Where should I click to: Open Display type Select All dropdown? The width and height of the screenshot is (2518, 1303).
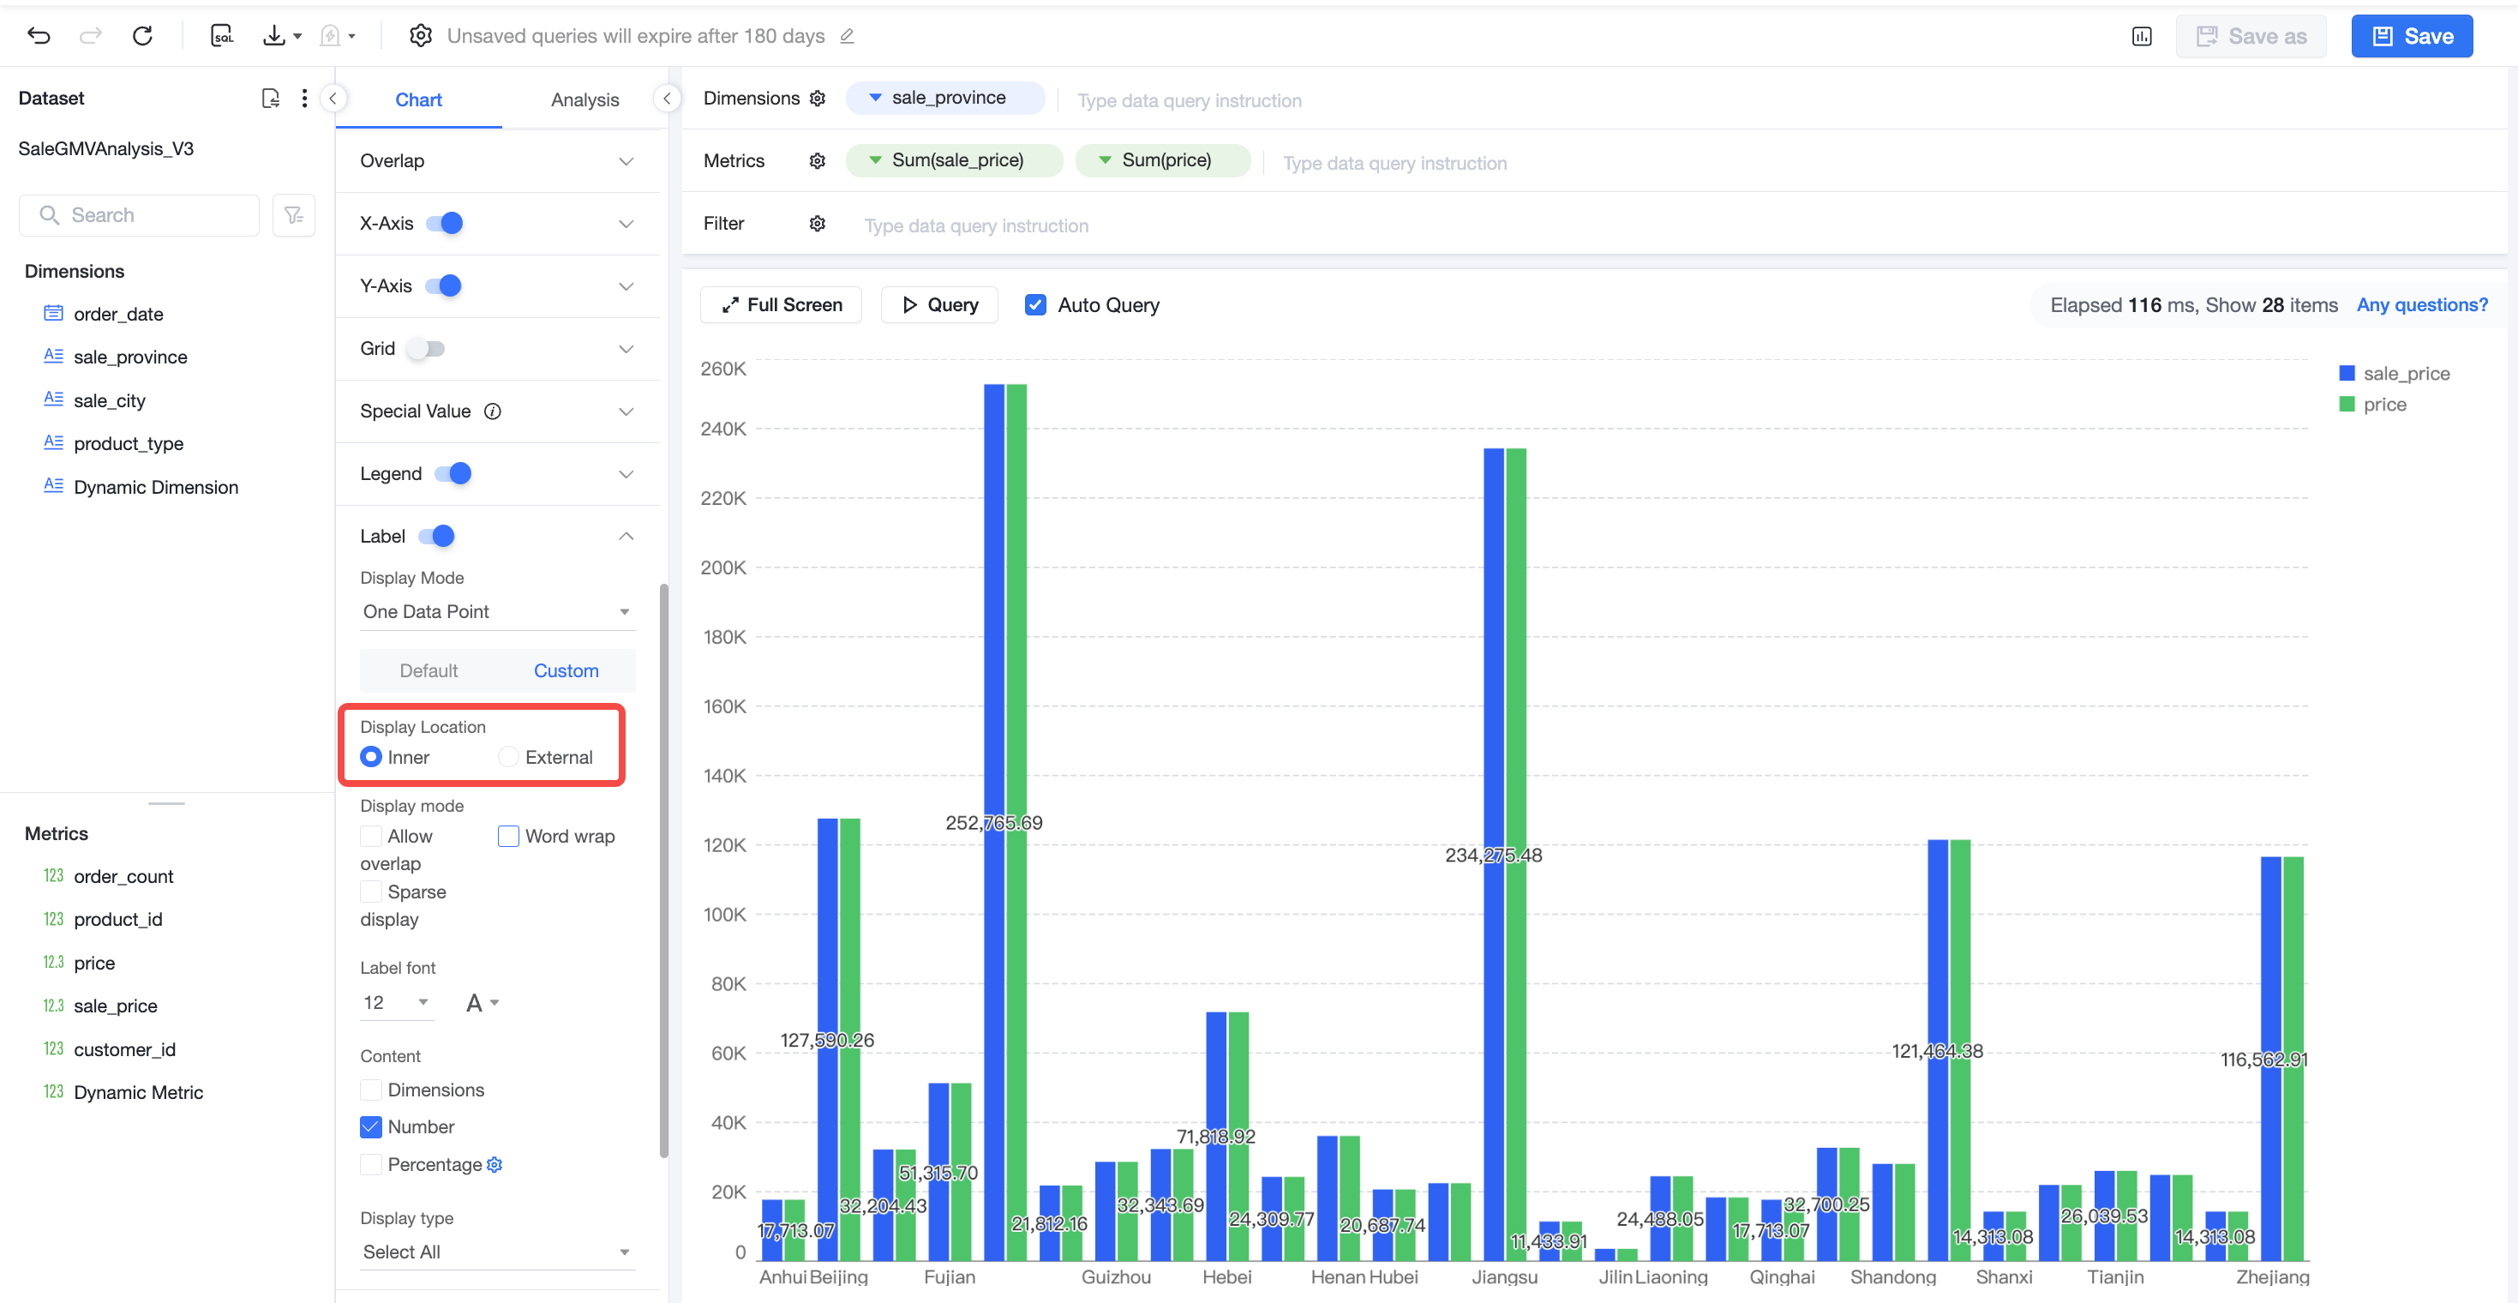click(496, 1252)
